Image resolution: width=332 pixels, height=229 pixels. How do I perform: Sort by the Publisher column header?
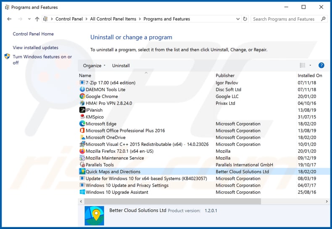[x=225, y=76]
